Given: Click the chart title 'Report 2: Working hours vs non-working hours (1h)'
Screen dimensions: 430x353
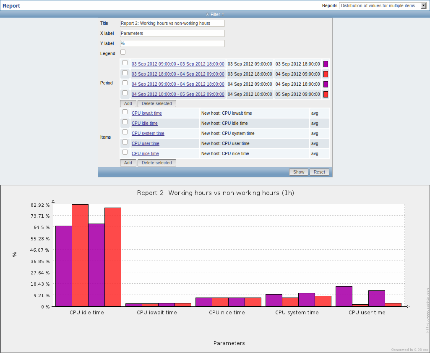Looking at the screenshot, I should click(x=216, y=193).
